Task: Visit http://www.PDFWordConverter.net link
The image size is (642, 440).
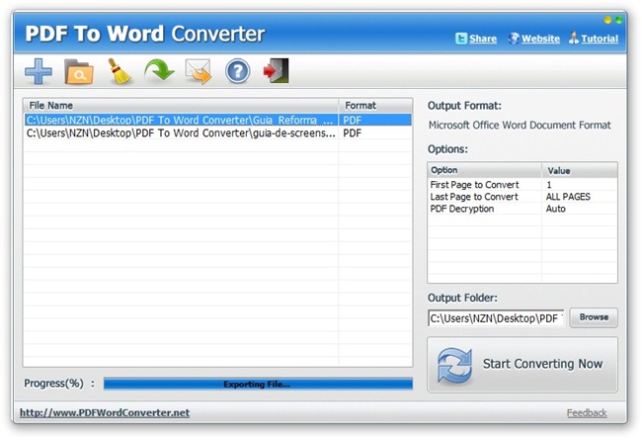Action: [105, 413]
